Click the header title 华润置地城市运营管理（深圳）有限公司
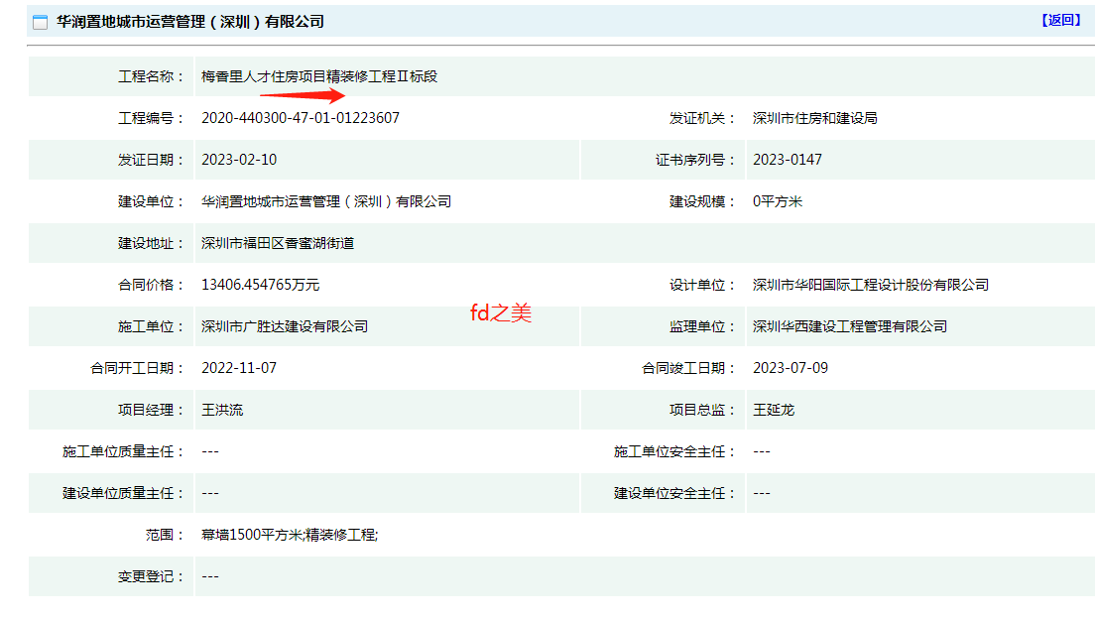Image resolution: width=1095 pixels, height=620 pixels. click(190, 22)
